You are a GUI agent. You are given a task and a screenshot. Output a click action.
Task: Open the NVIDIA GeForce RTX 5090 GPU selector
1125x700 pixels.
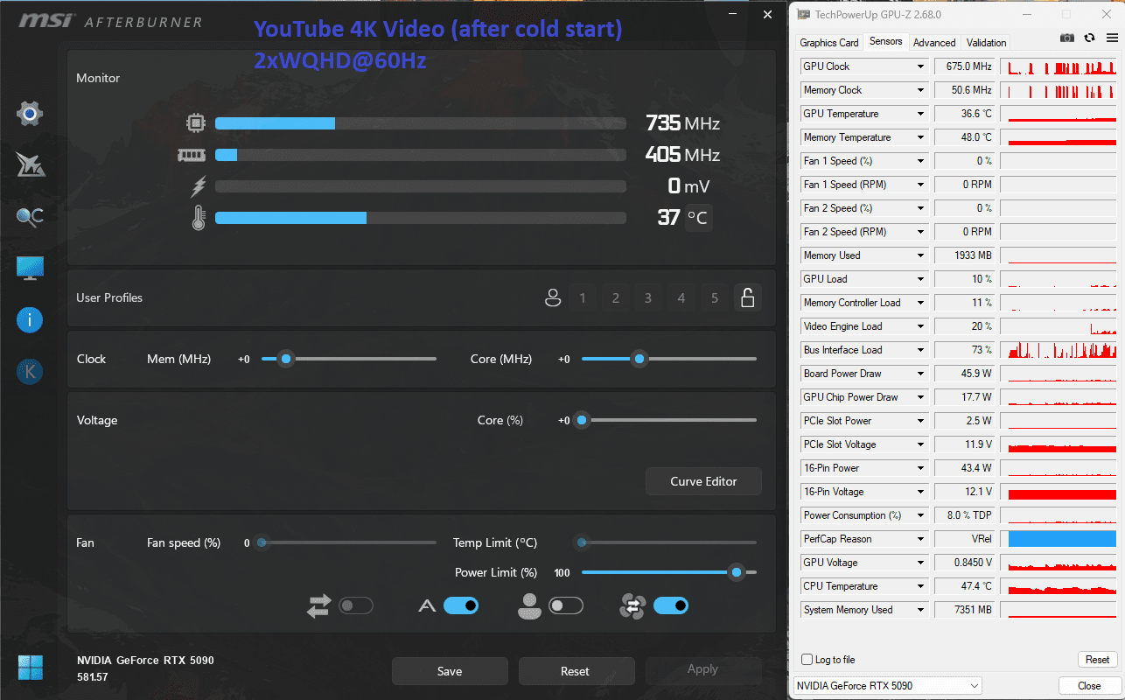(888, 686)
